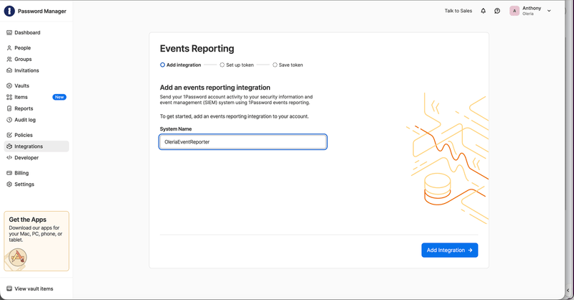Open People via its sidebar icon
Image resolution: width=574 pixels, height=300 pixels.
[x=9, y=48]
